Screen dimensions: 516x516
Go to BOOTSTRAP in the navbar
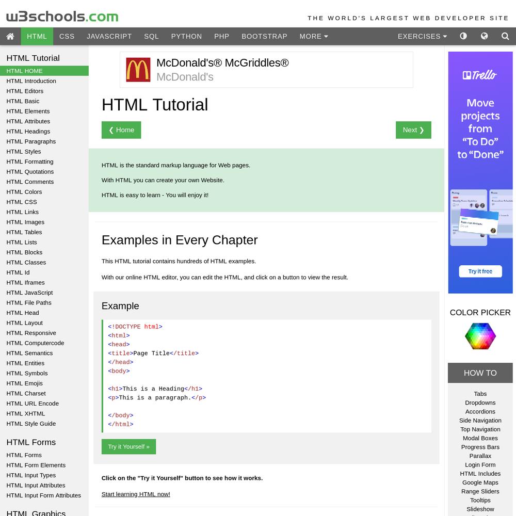[264, 36]
